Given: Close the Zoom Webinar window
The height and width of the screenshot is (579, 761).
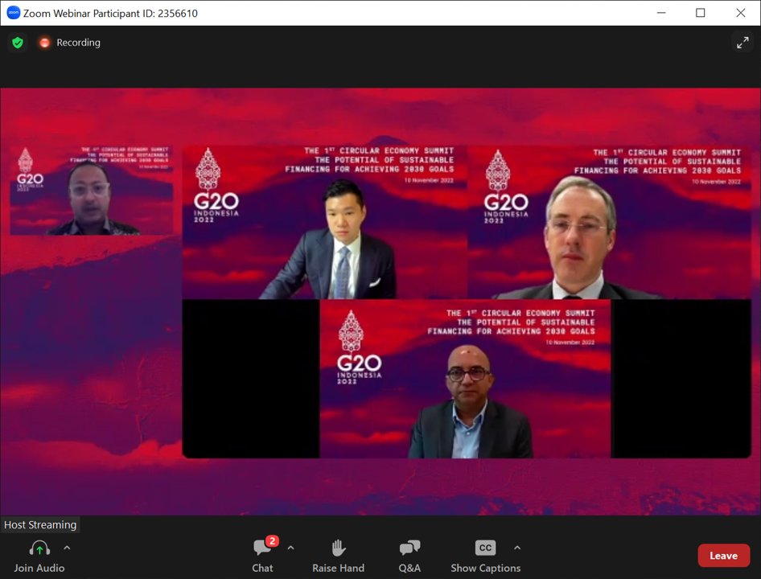Looking at the screenshot, I should click(741, 13).
